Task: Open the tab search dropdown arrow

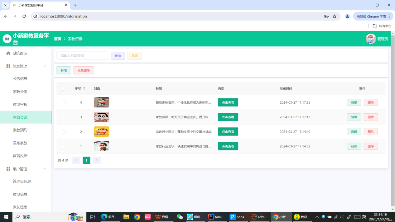Action: click(x=5, y=5)
